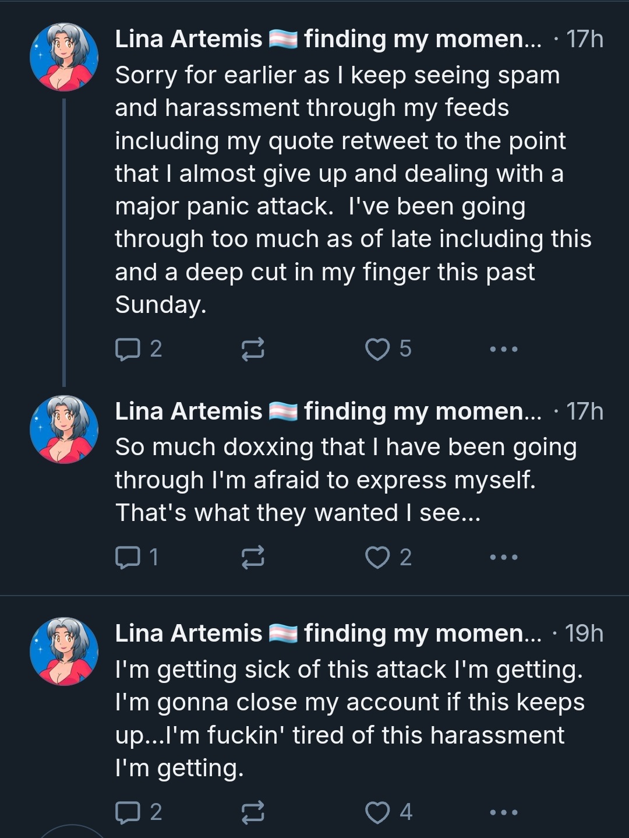The width and height of the screenshot is (629, 838).
Task: Like the "So much doxxing" tweet
Action: pyautogui.click(x=377, y=558)
